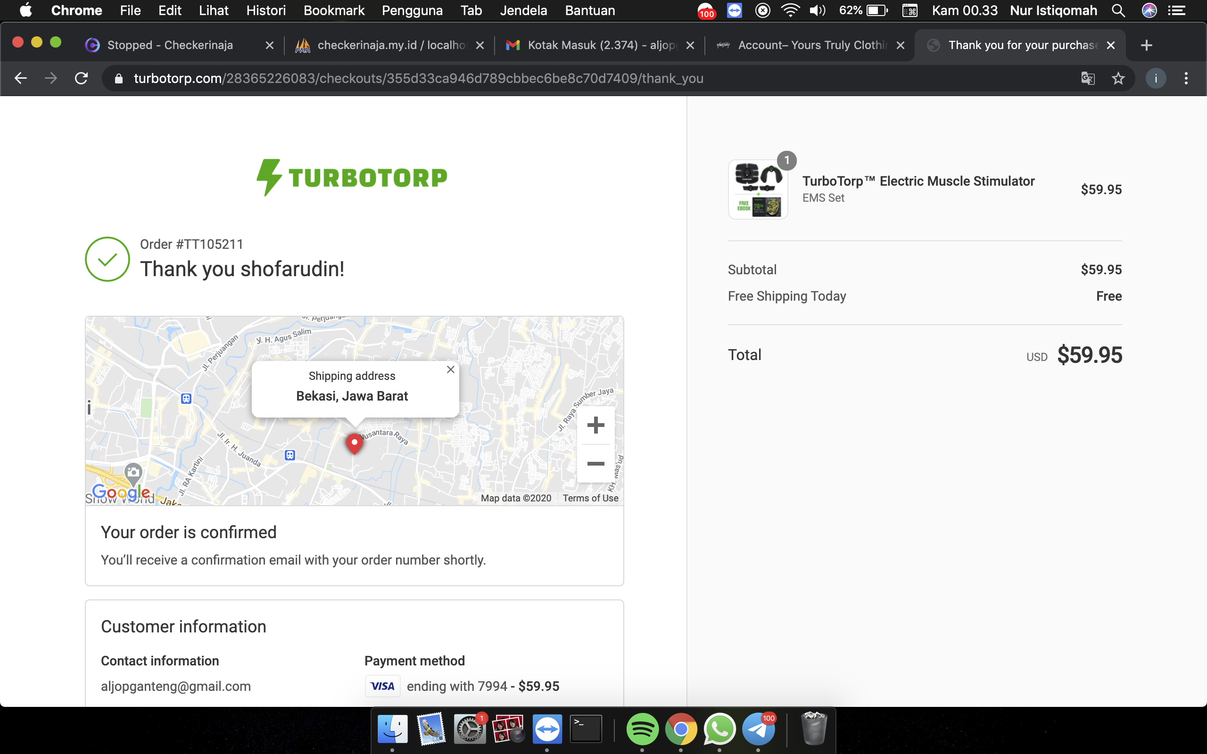Click the Chrome profile avatar icon
The width and height of the screenshot is (1207, 754).
click(1156, 78)
